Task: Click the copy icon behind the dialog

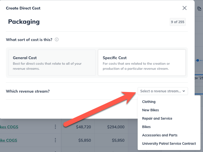Action: tap(199, 9)
